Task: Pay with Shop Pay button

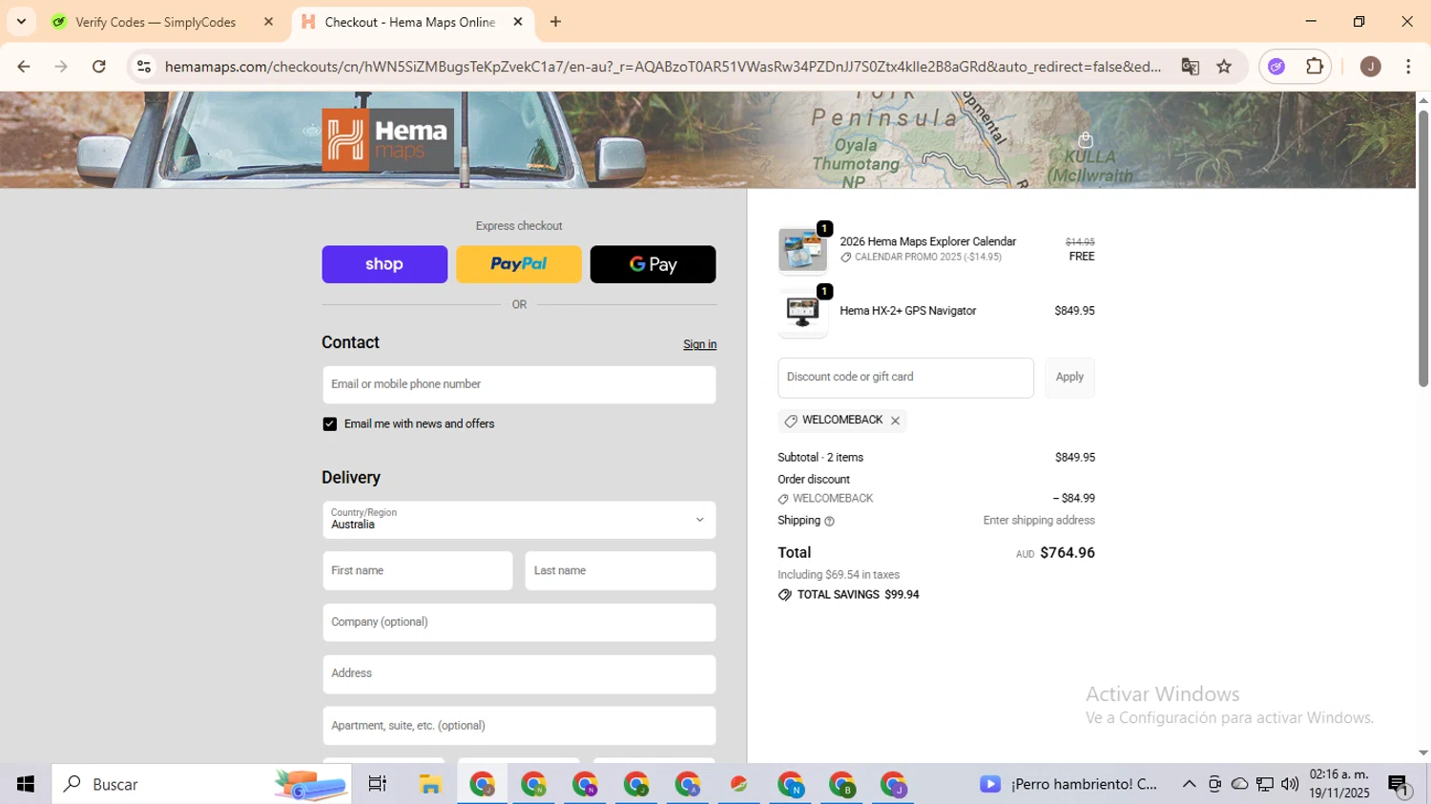Action: (x=384, y=264)
